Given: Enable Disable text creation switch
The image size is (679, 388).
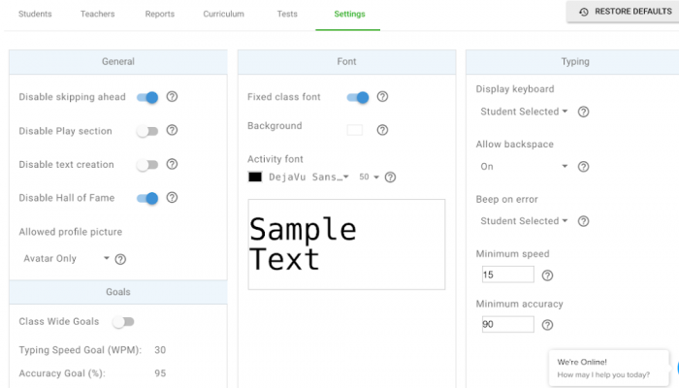Looking at the screenshot, I should coord(147,165).
